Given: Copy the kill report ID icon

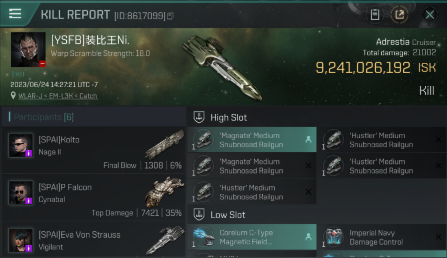Looking at the screenshot, I should tap(171, 15).
